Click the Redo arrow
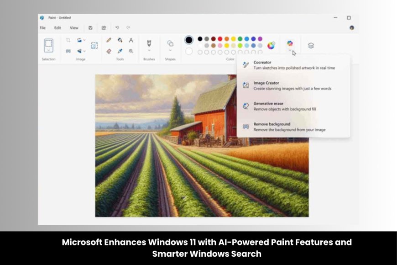Screen dimensions: 397x265 (128, 27)
